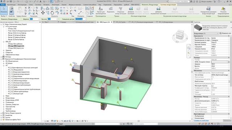Image resolution: width=232 pixels, height=130 pixels.
Task: Open the BIM-ADVICE ribbon tab
Action: click(135, 5)
